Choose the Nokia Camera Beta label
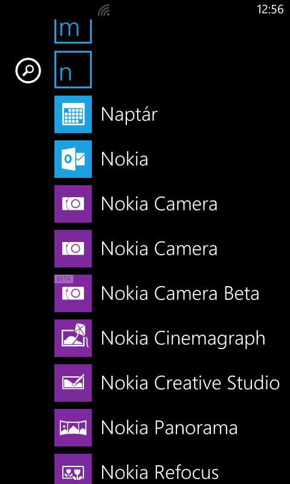 (180, 293)
